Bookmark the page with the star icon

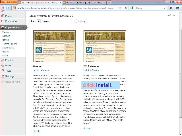120,8
